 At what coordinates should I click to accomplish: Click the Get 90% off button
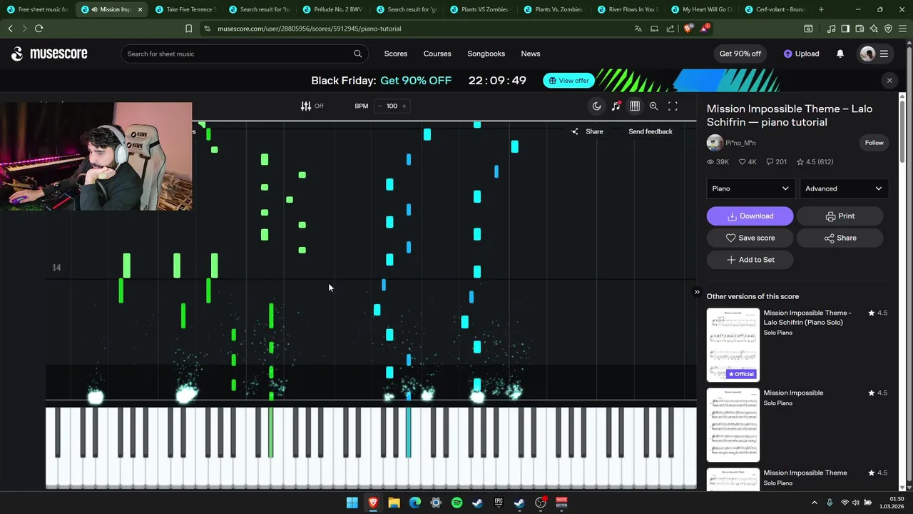pyautogui.click(x=740, y=54)
